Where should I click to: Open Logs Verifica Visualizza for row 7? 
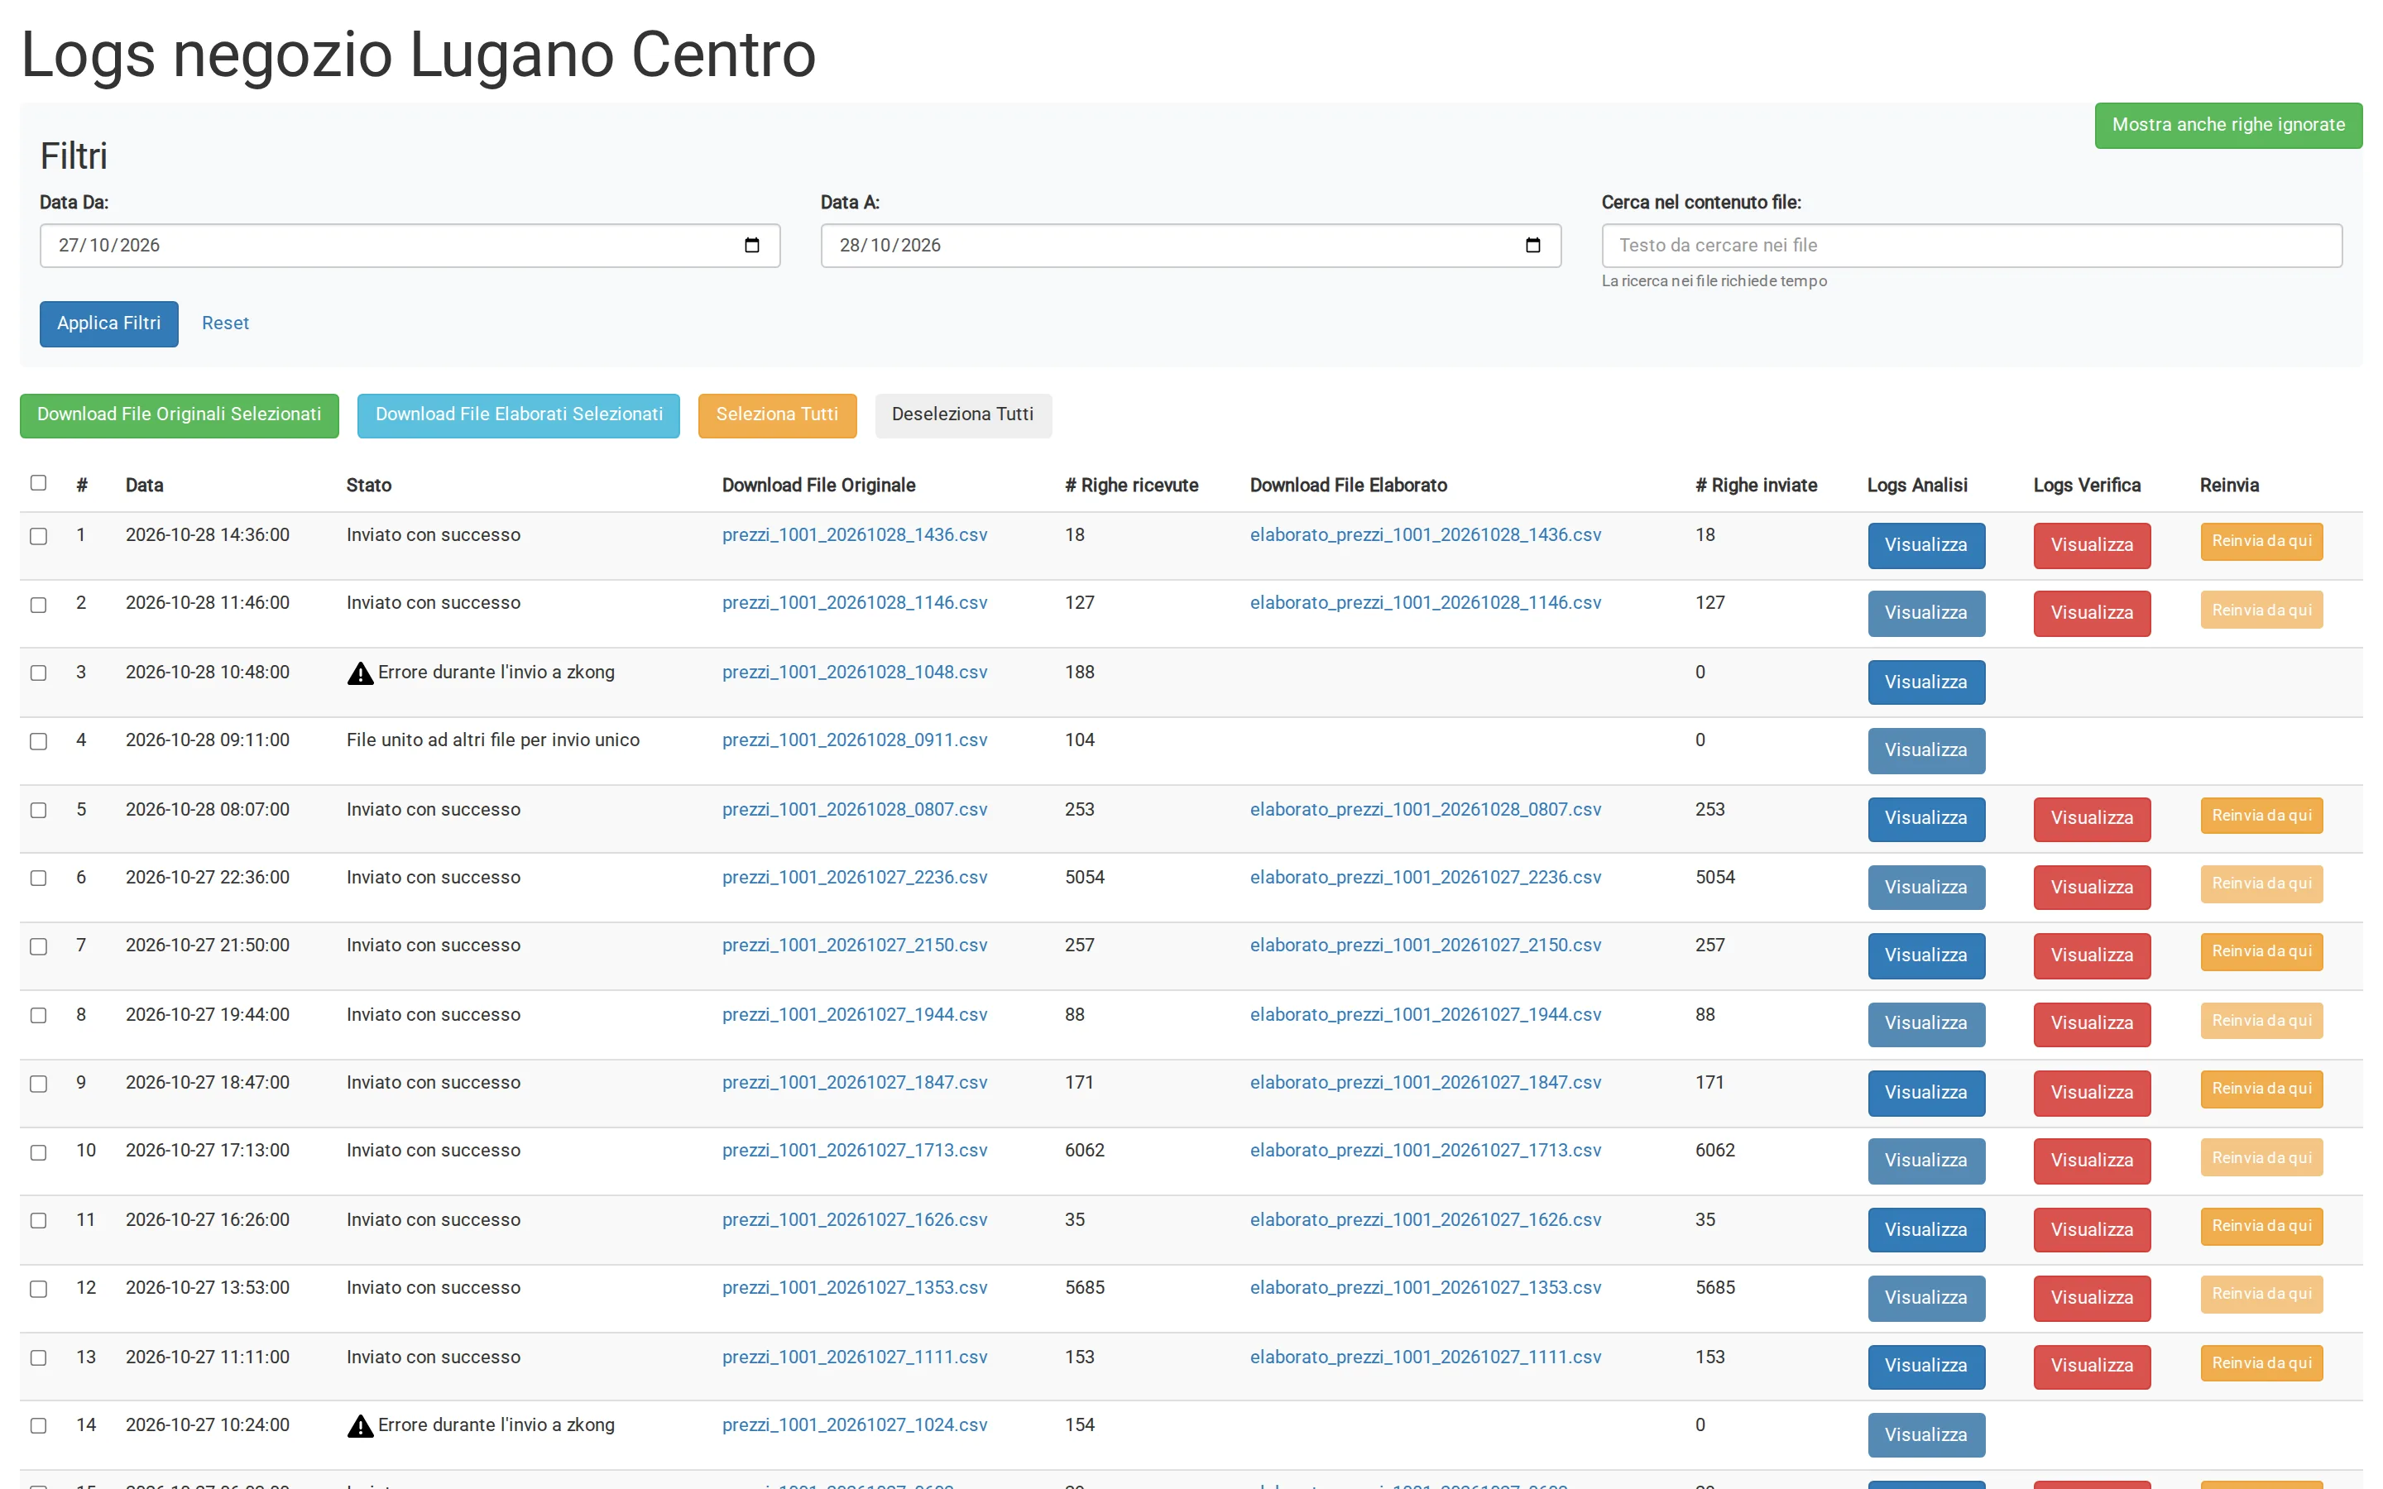tap(2092, 955)
